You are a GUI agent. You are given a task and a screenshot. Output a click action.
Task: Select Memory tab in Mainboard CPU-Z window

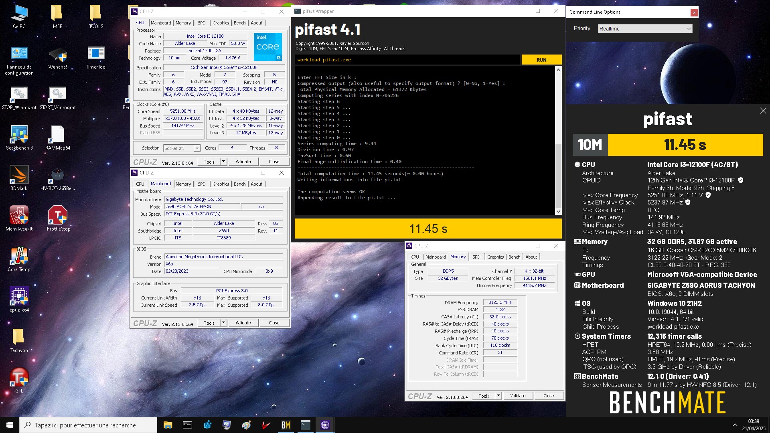(183, 184)
